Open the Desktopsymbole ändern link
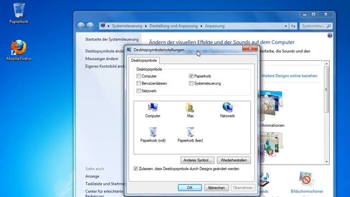The height and width of the screenshot is (197, 350). coord(104,51)
